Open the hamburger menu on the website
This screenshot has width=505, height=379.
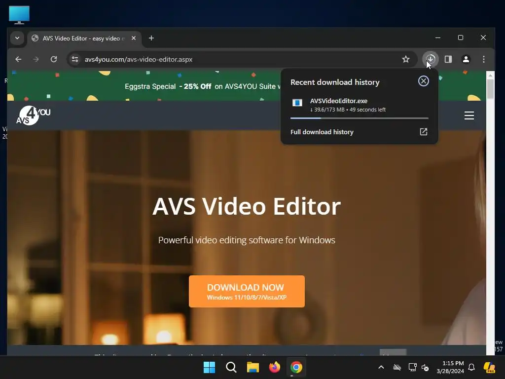point(469,115)
